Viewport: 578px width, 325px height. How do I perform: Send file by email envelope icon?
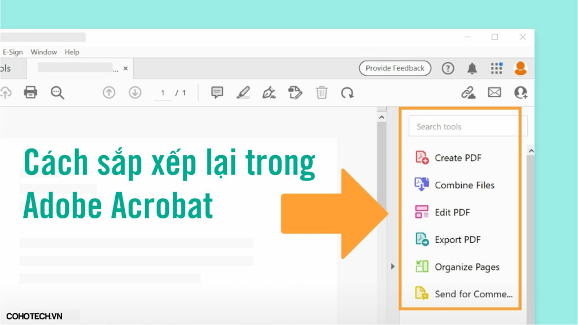(494, 93)
